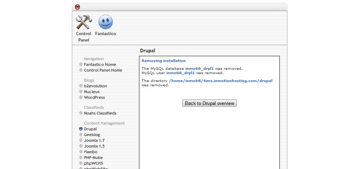Click the Control Panel text label

point(83,37)
